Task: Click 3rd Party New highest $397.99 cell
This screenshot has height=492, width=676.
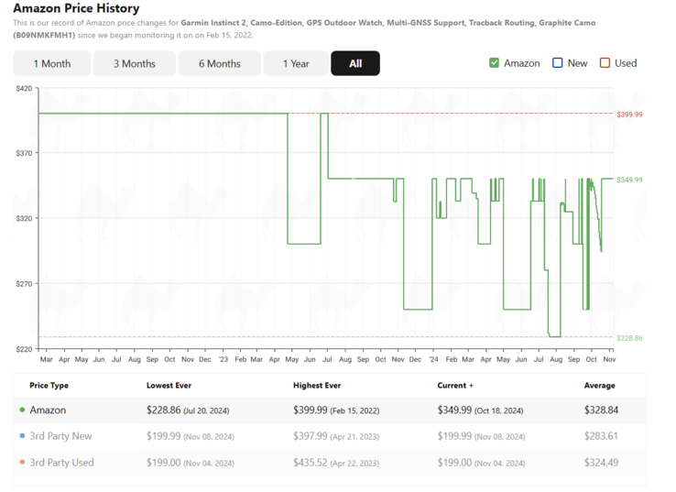Action: (336, 436)
